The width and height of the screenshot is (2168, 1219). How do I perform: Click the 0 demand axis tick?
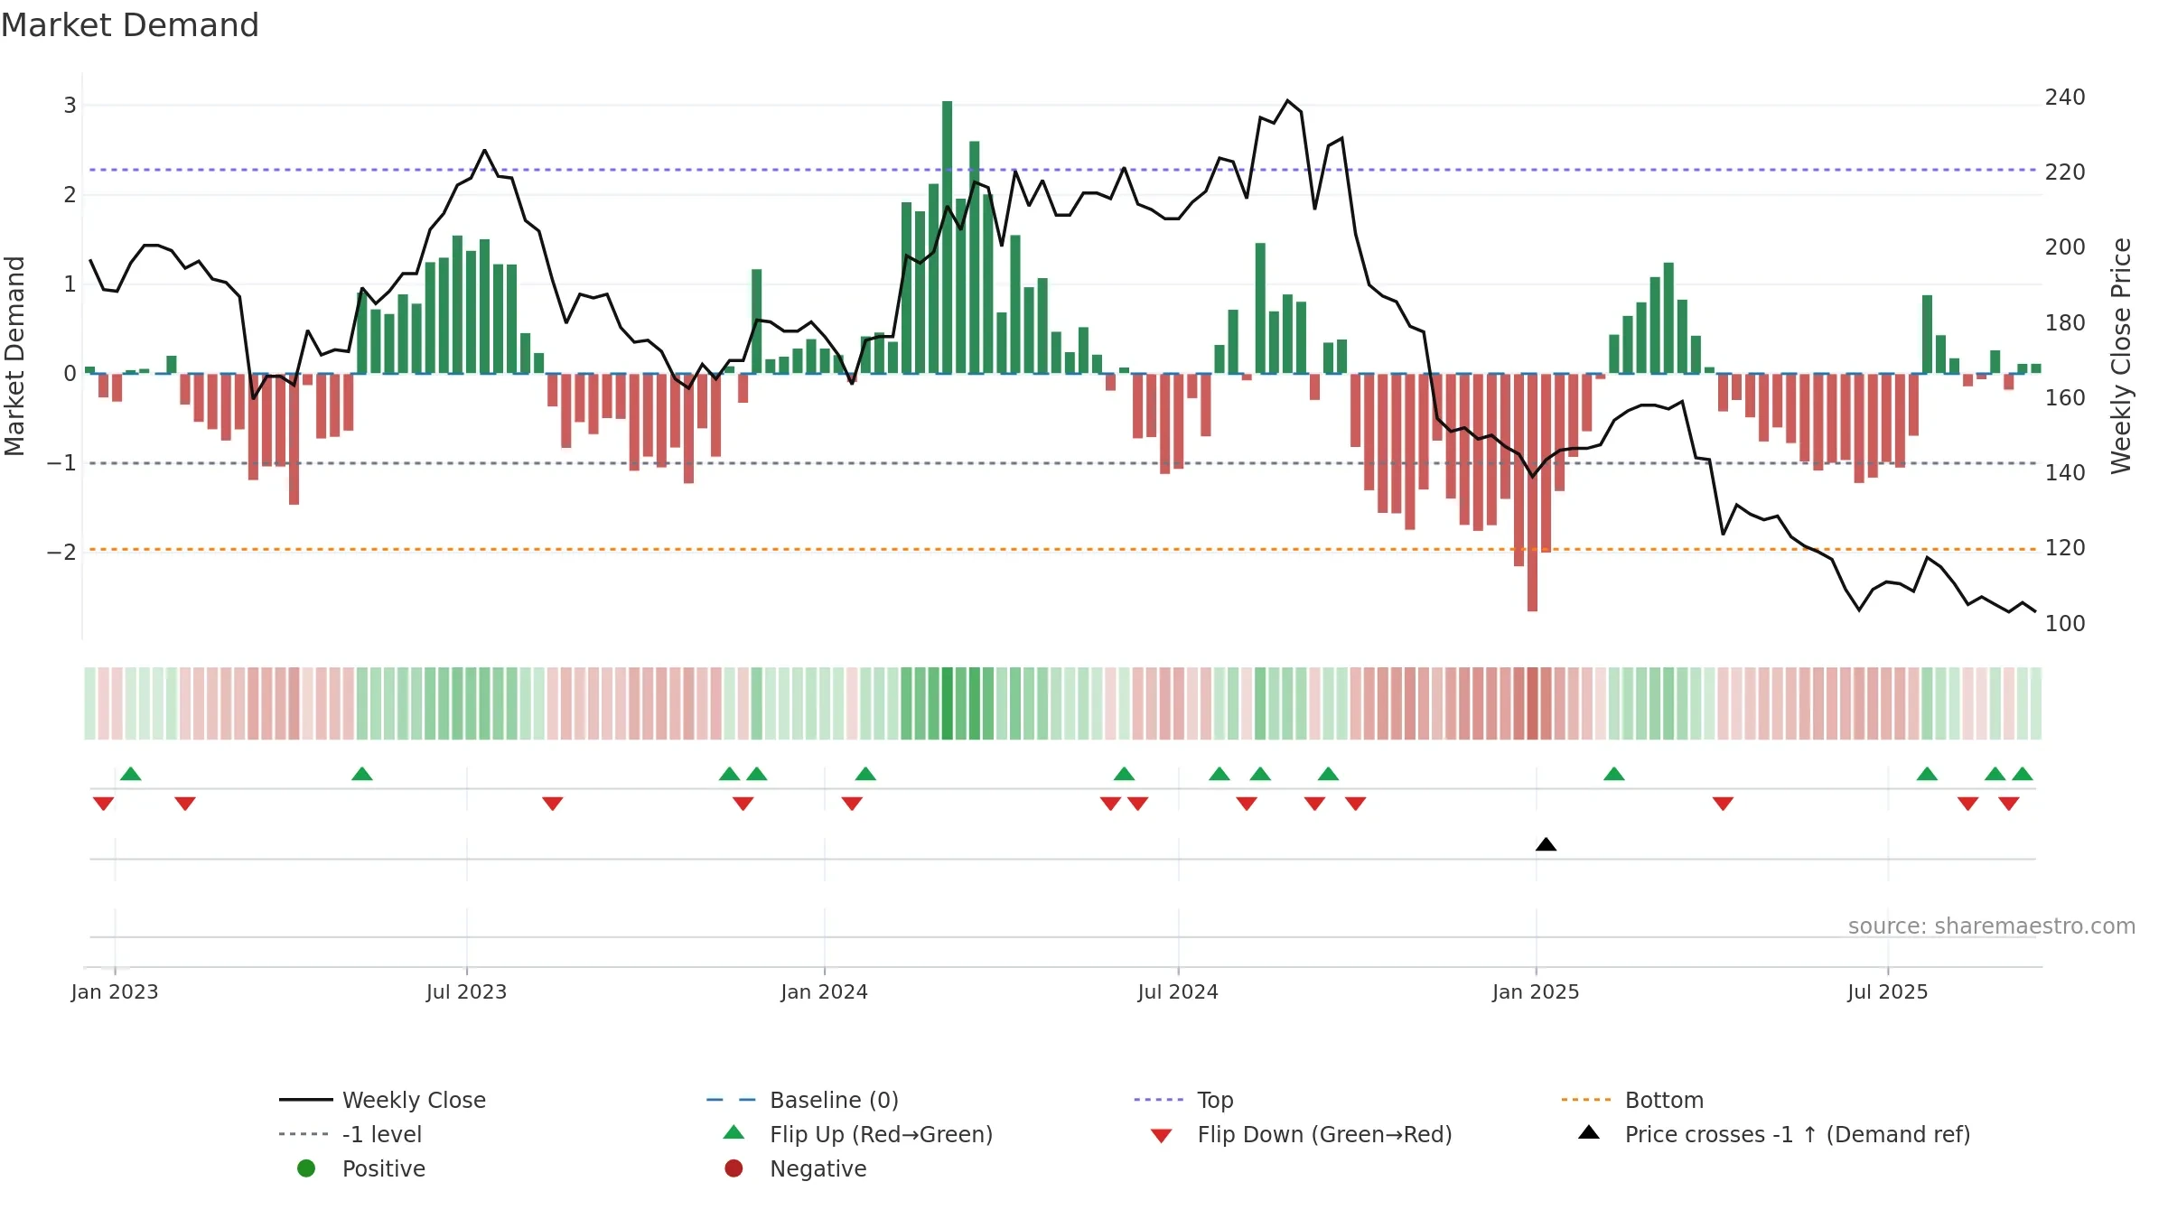pyautogui.click(x=70, y=373)
